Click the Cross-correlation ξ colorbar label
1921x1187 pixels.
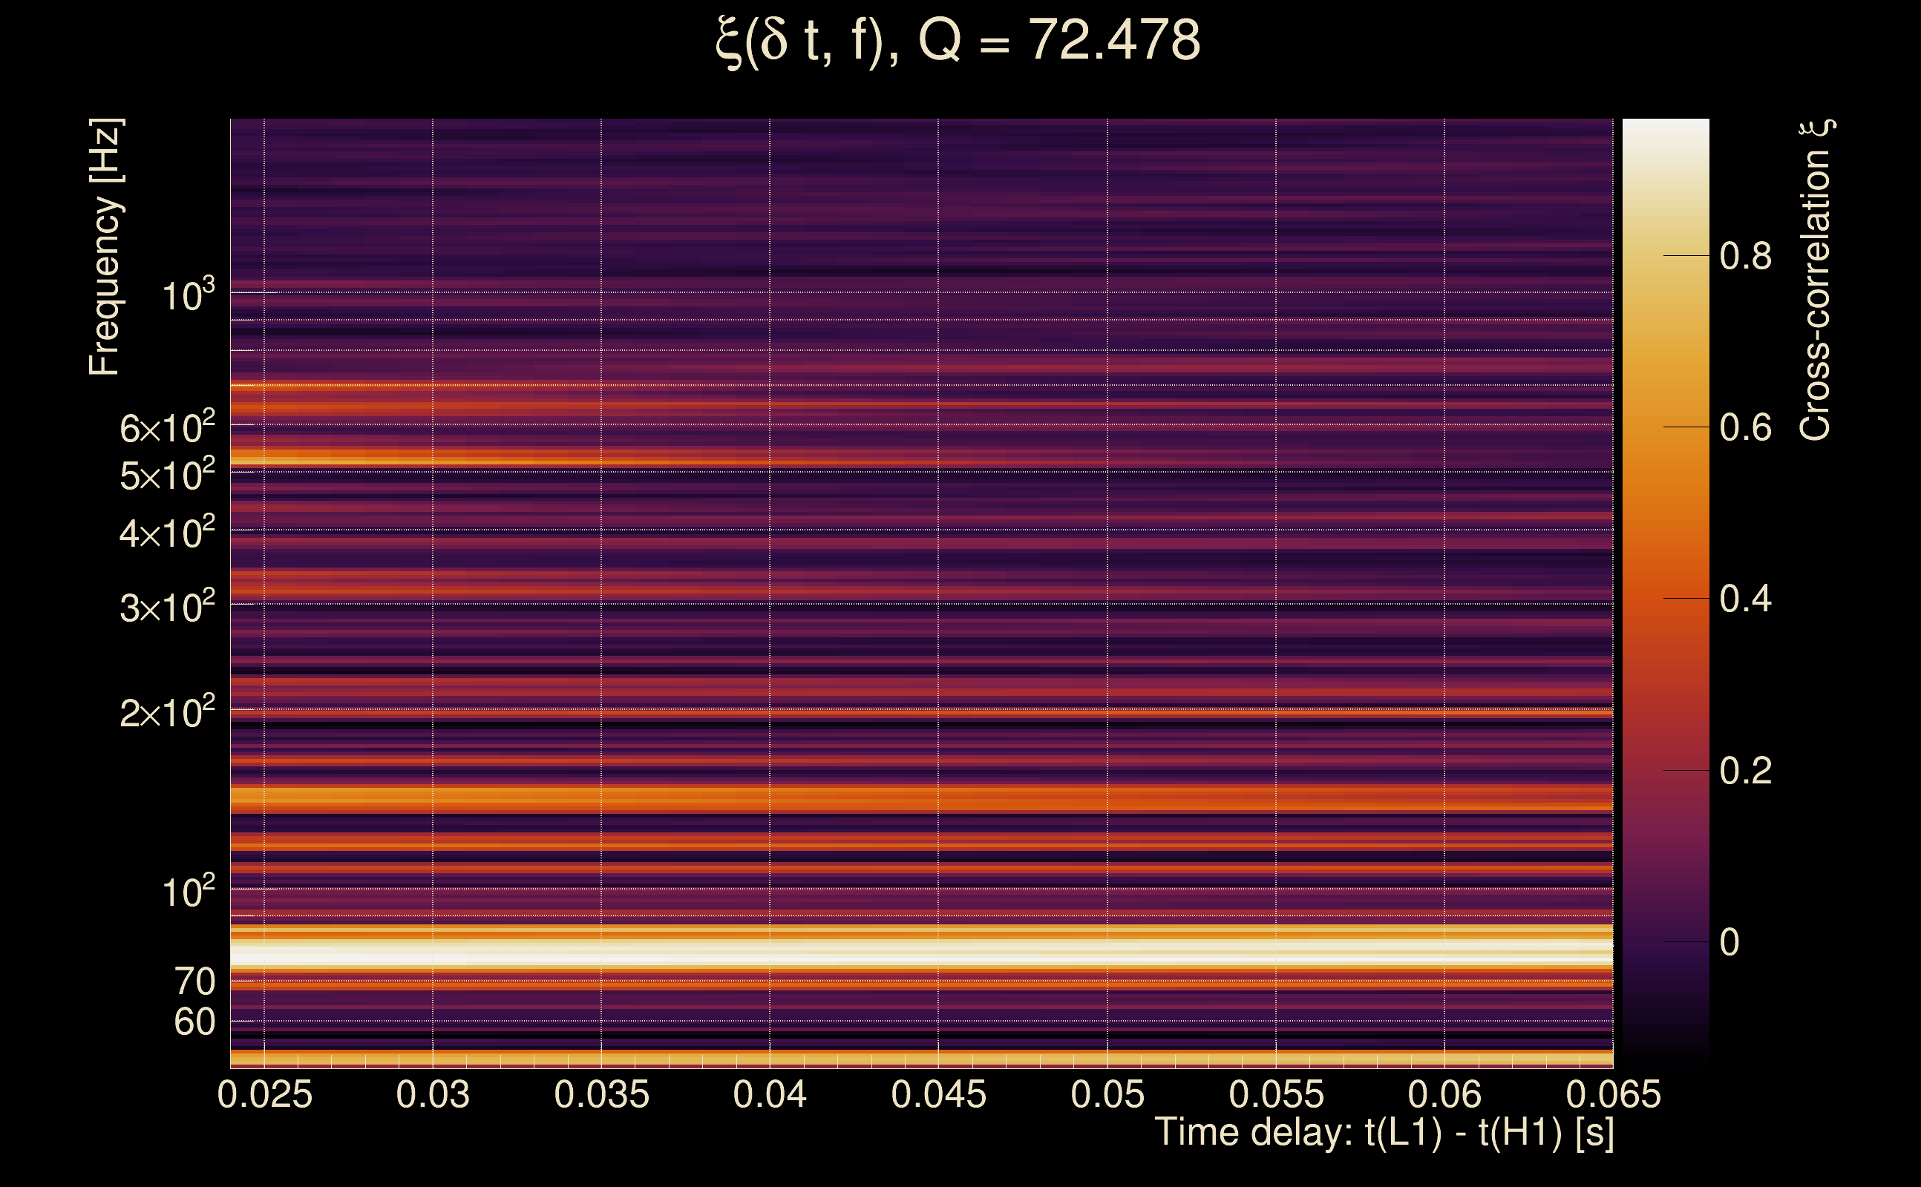tap(1815, 280)
